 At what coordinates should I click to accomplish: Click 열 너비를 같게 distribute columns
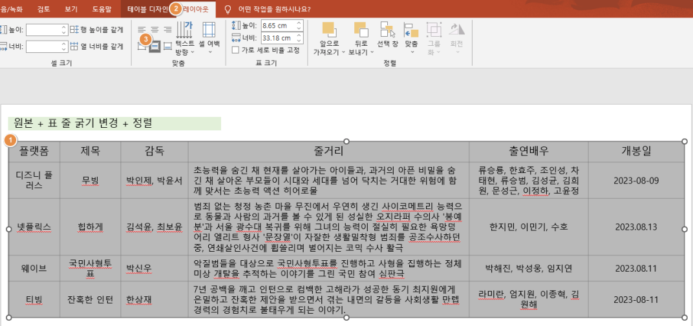(x=97, y=46)
